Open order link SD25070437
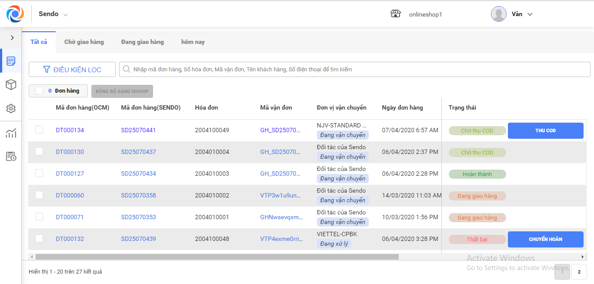This screenshot has width=594, height=284. coord(138,152)
